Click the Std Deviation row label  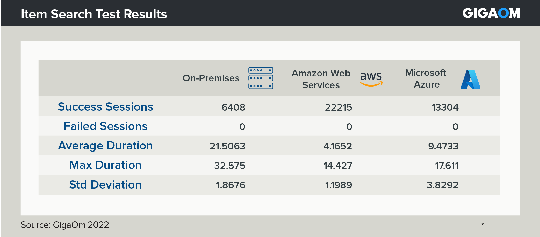(x=105, y=185)
